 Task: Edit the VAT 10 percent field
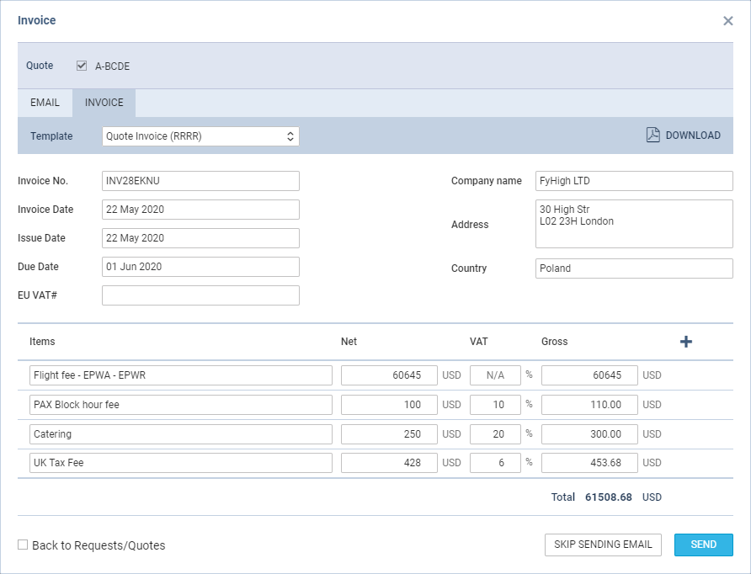495,405
